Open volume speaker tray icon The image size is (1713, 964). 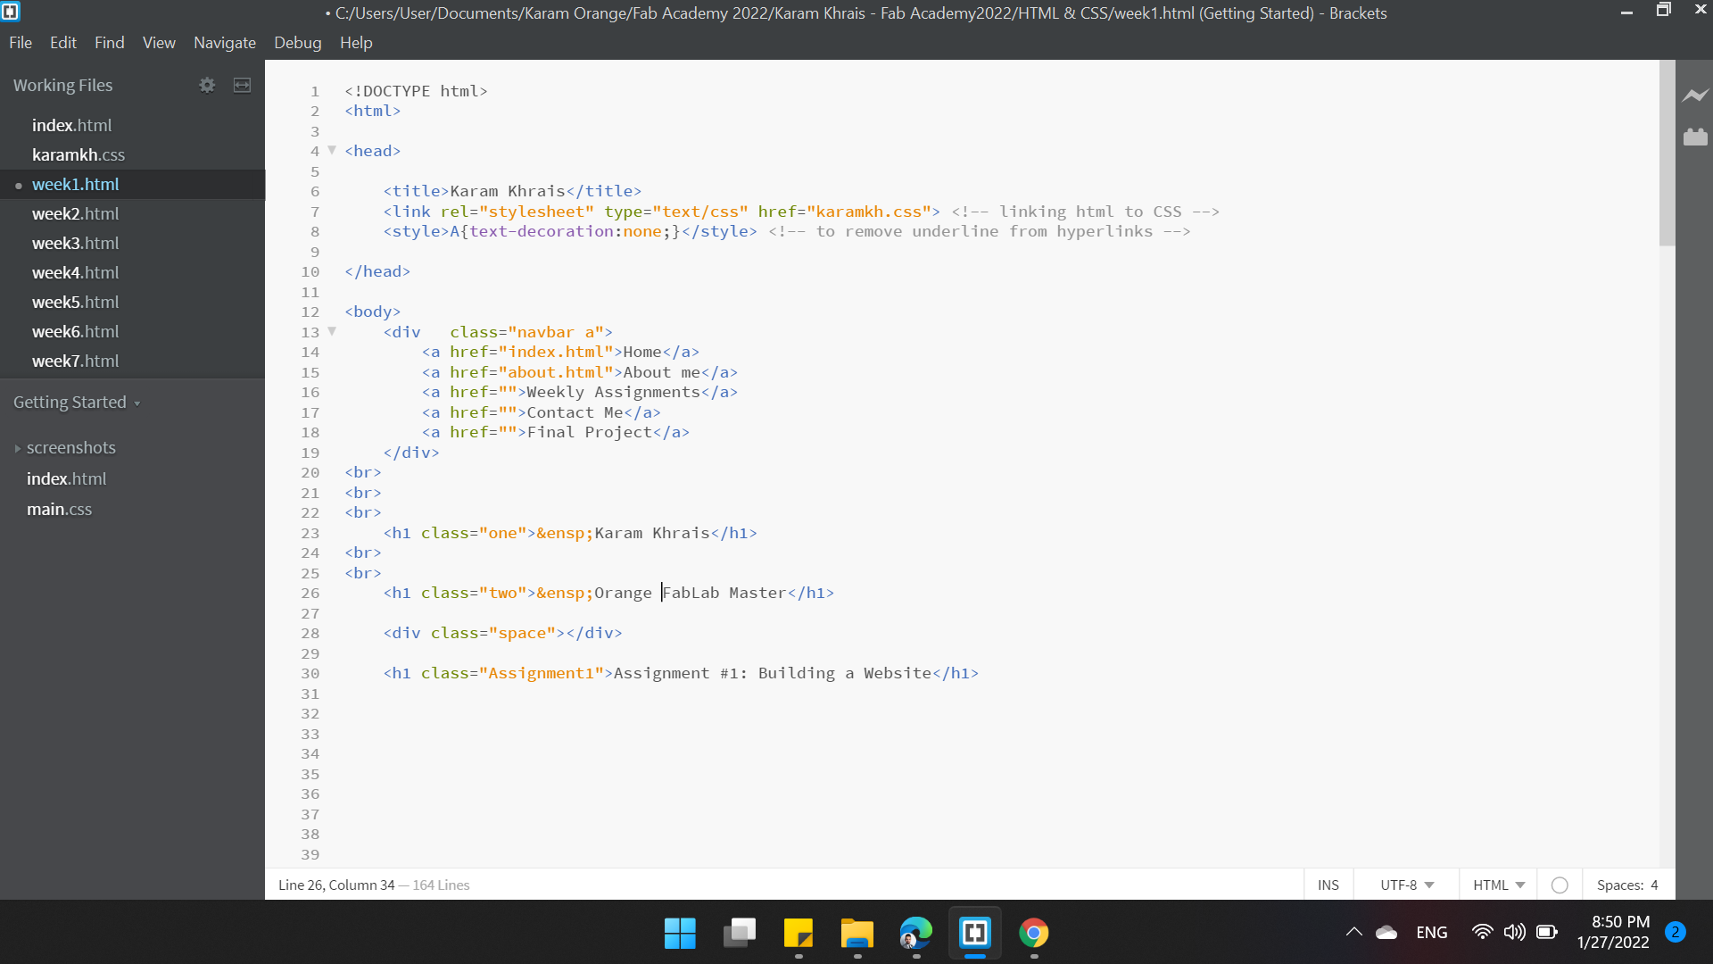[x=1514, y=932]
